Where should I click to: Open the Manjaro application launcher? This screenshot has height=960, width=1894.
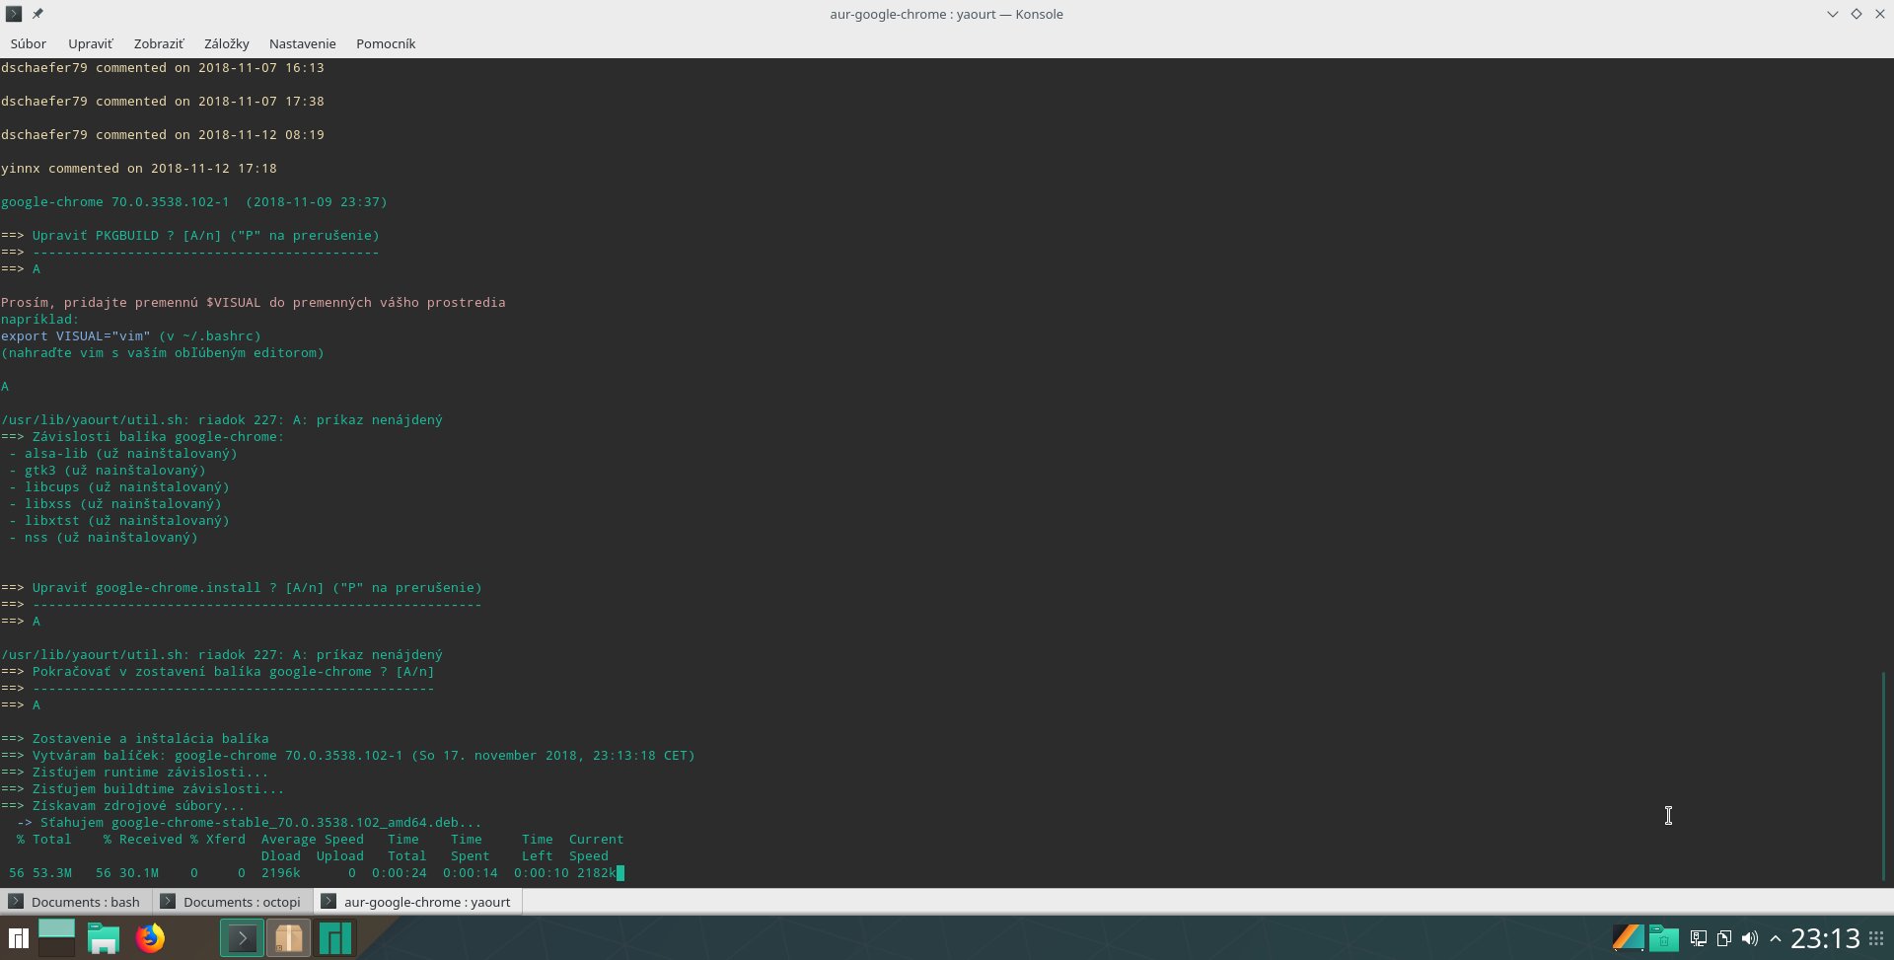18,938
